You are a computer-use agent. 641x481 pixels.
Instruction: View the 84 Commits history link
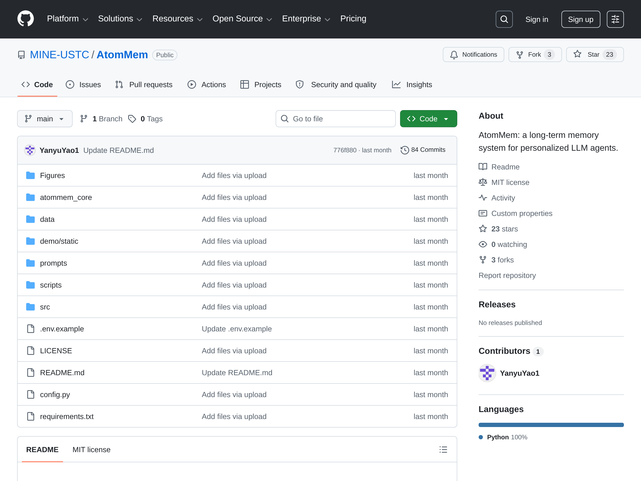[x=423, y=150]
